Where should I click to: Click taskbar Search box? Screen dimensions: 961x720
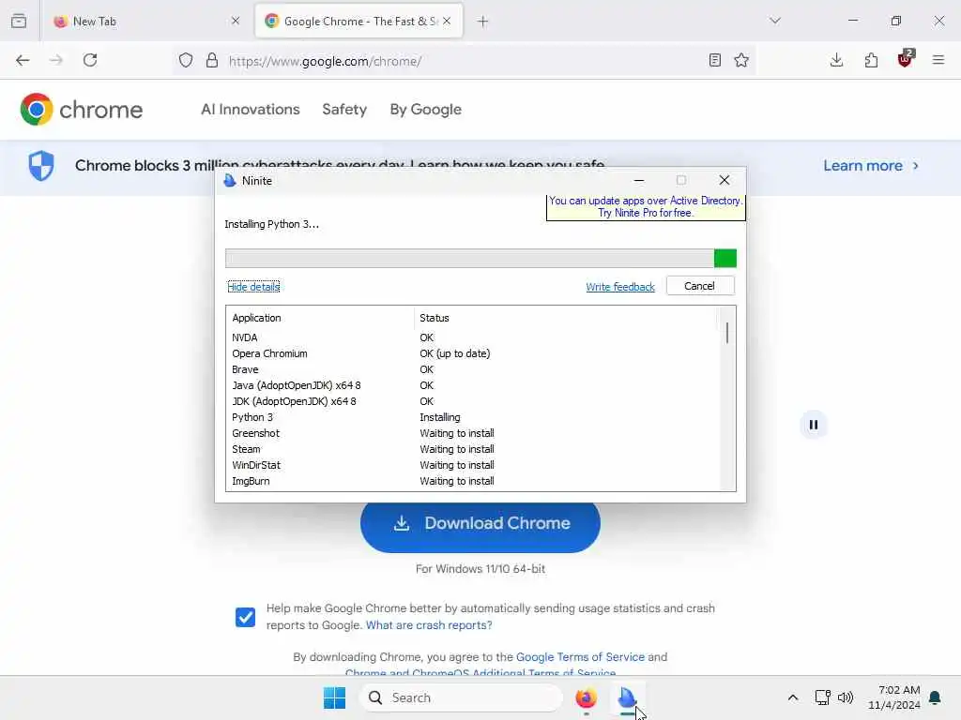tap(461, 697)
